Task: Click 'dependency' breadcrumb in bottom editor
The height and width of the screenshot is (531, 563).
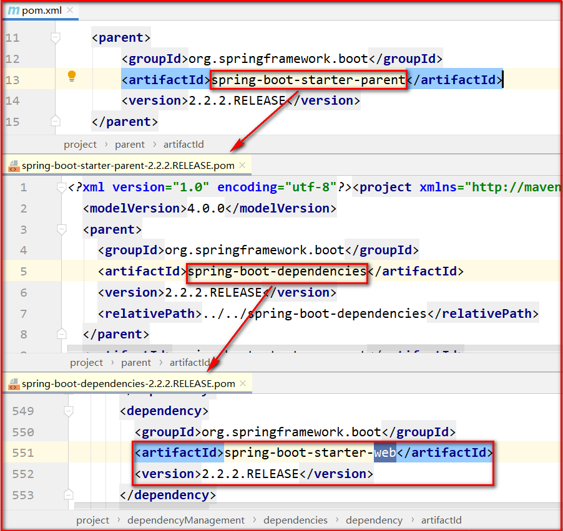Action: pyautogui.click(x=374, y=520)
